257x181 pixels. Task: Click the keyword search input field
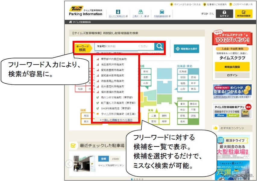[x=124, y=46]
